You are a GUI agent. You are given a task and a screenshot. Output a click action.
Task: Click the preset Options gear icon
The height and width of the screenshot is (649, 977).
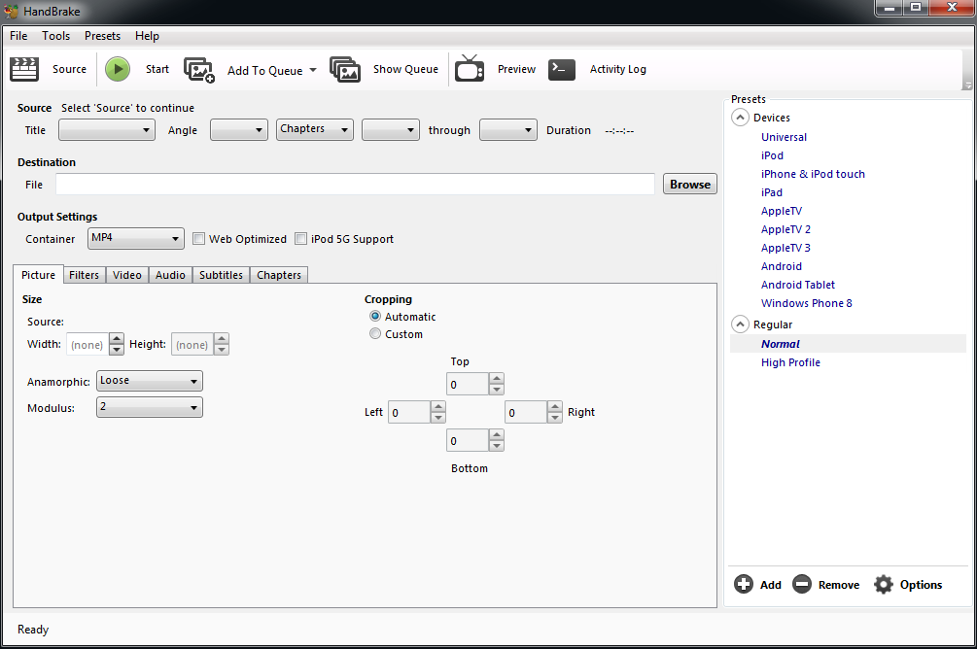pyautogui.click(x=884, y=584)
